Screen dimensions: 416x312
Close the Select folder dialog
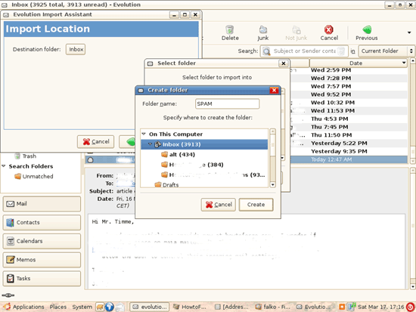[284, 63]
